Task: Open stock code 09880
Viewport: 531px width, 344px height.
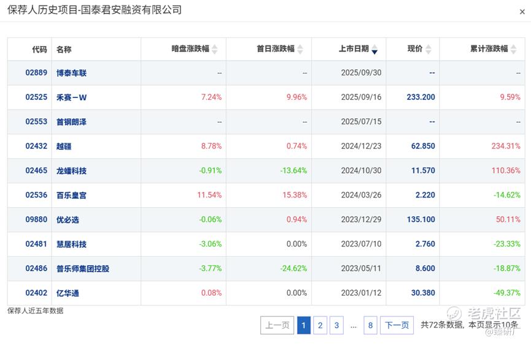Action: click(x=36, y=220)
